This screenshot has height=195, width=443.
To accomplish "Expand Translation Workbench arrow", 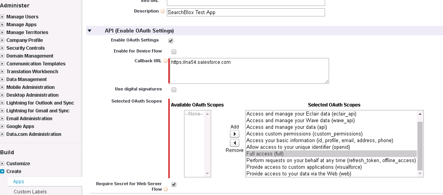I will coord(2,72).
